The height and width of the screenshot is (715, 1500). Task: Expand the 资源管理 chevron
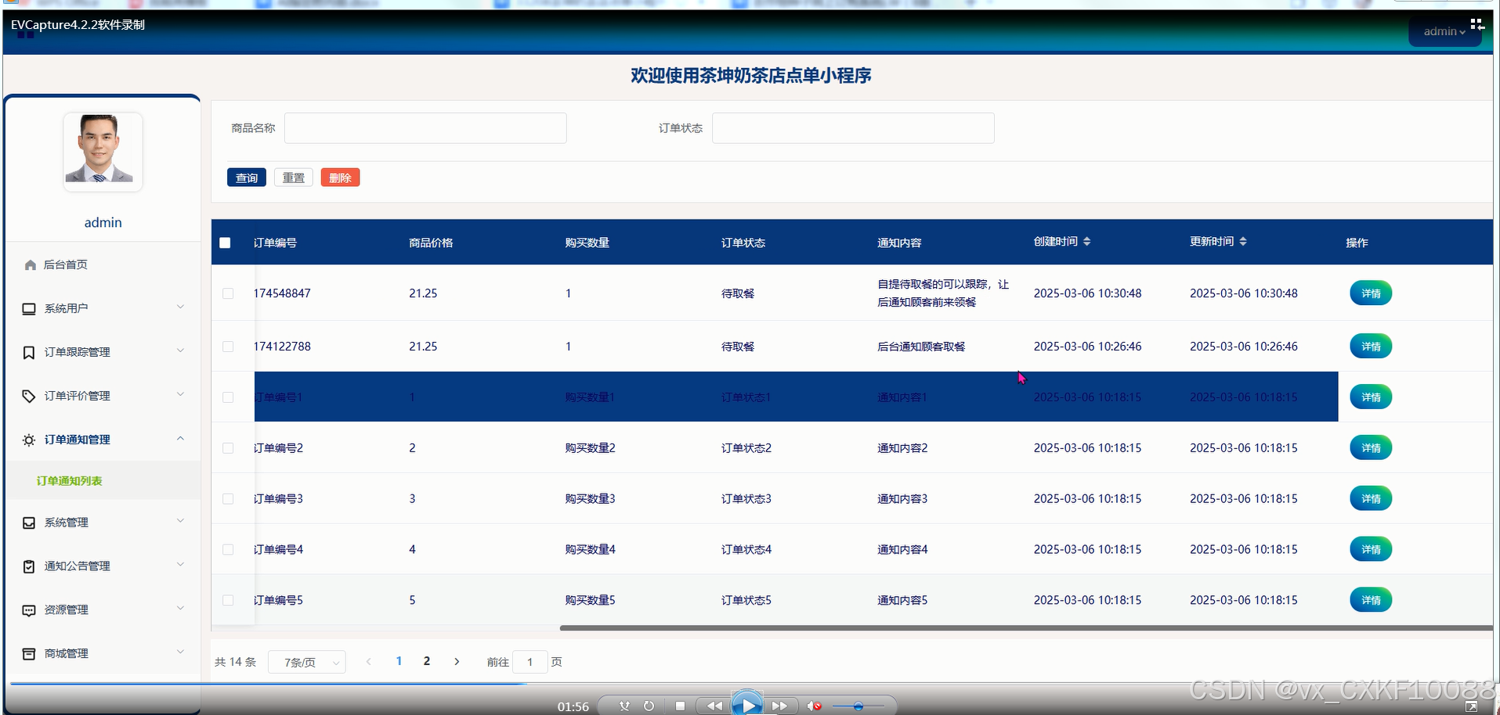[180, 609]
